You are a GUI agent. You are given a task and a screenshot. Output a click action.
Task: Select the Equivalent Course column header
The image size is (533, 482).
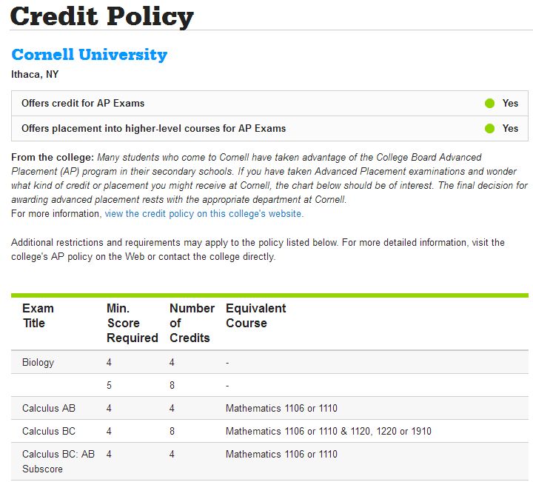click(255, 315)
